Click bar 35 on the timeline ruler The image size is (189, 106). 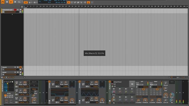click(x=79, y=6)
